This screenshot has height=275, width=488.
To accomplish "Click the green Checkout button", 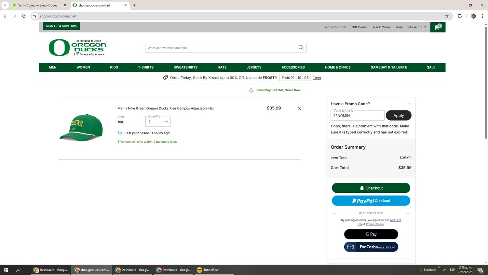I will [x=371, y=188].
